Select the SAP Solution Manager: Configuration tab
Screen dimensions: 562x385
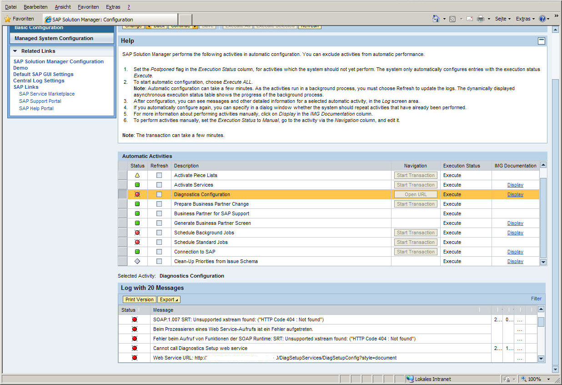pyautogui.click(x=110, y=20)
